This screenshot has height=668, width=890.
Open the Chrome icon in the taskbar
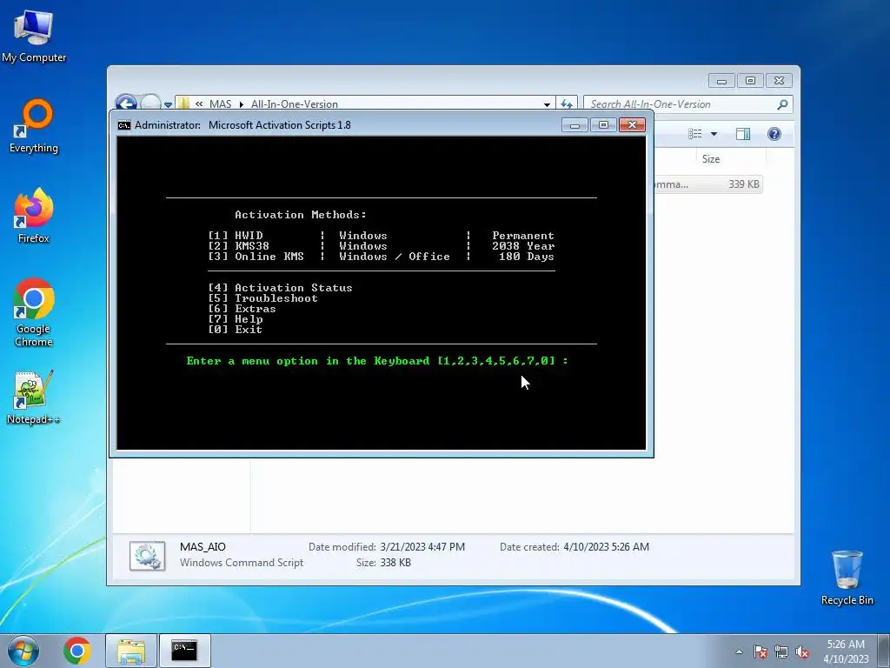pyautogui.click(x=77, y=651)
